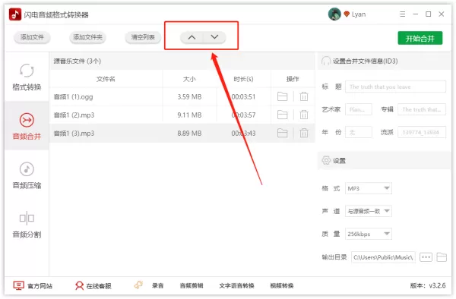Click the 专辑 album input field

point(422,109)
